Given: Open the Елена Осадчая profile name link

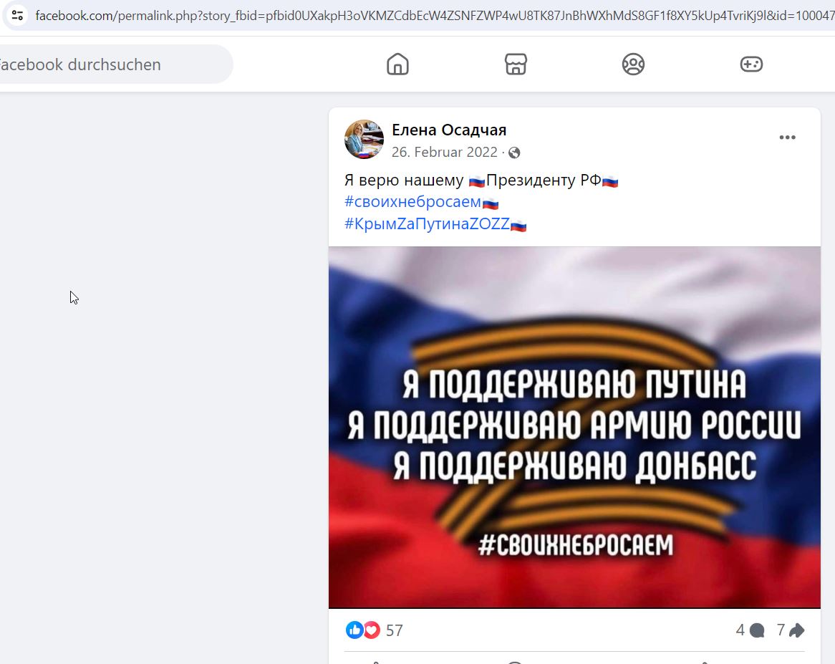Looking at the screenshot, I should pos(449,130).
